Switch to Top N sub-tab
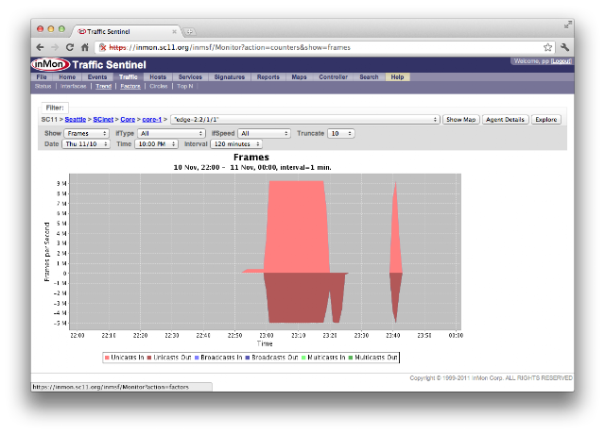This screenshot has width=605, height=434. (185, 86)
